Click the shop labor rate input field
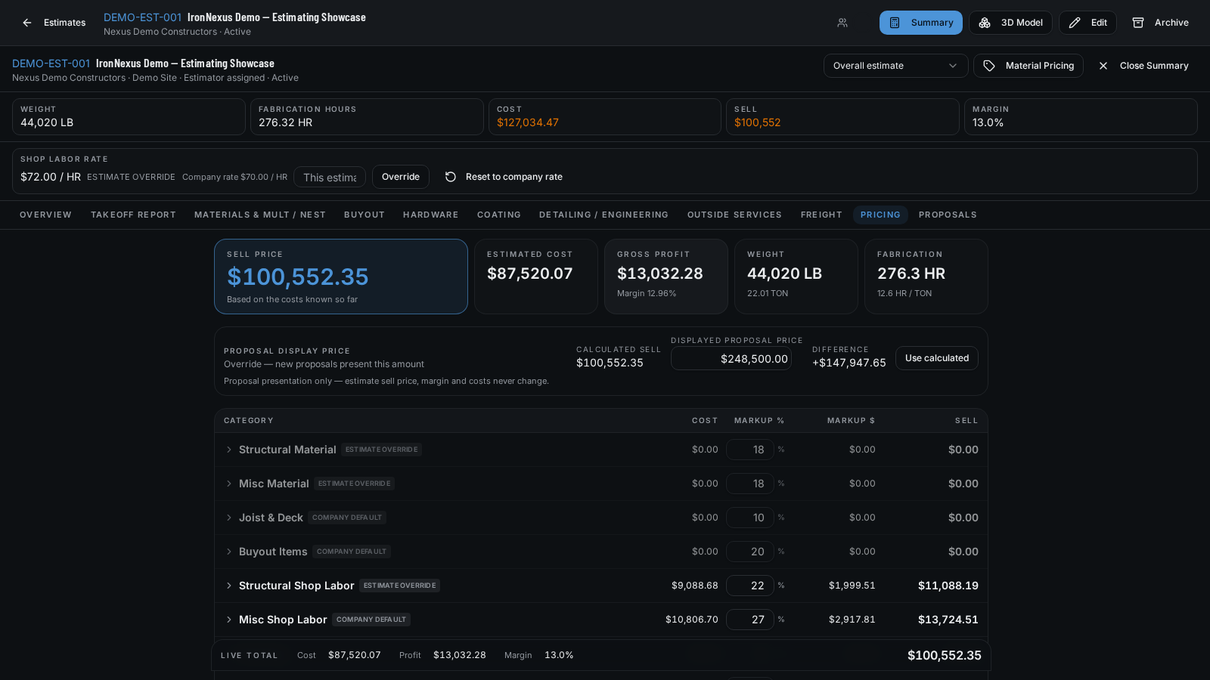Screen dimensions: 1210x680 330,177
